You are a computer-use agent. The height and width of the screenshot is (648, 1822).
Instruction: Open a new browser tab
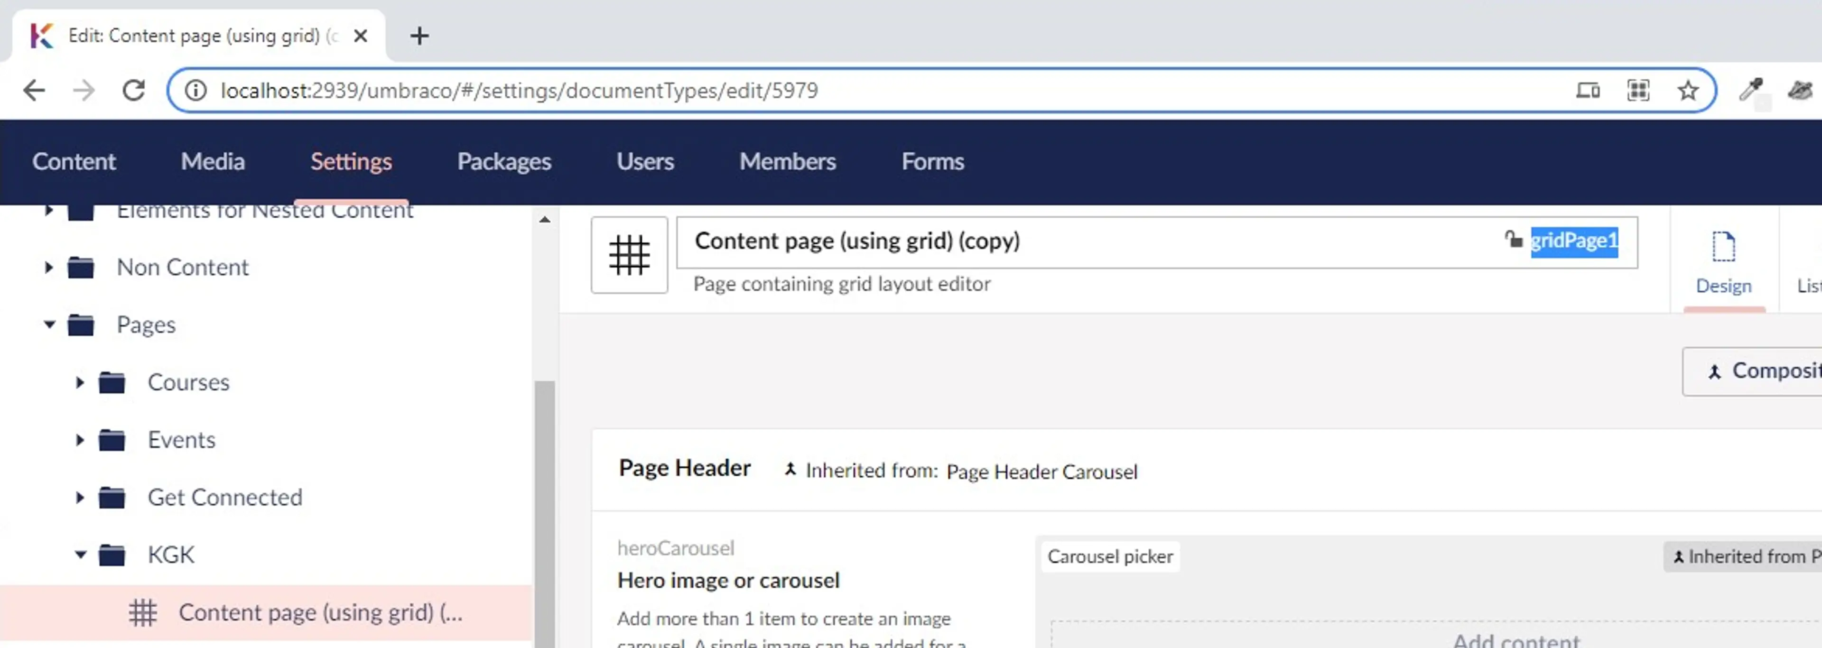(x=419, y=36)
